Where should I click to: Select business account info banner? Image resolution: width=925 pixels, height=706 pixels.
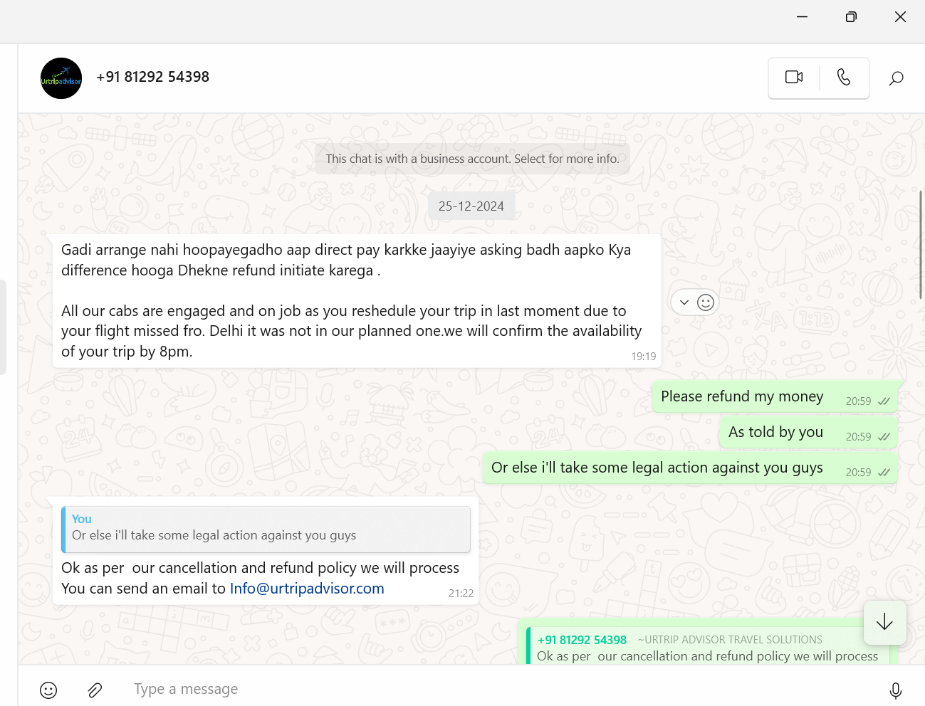coord(472,159)
